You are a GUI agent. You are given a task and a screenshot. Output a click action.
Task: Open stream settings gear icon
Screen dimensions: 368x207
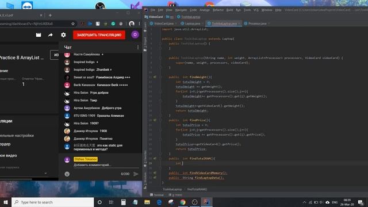pos(63,35)
